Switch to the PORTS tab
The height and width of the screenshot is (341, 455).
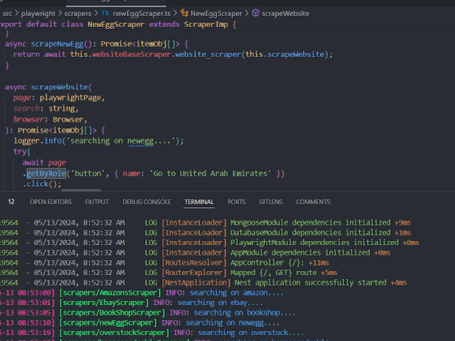pyautogui.click(x=236, y=202)
